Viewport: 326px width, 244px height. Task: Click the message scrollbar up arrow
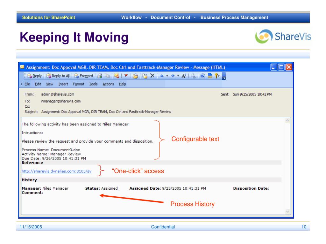(x=287, y=120)
